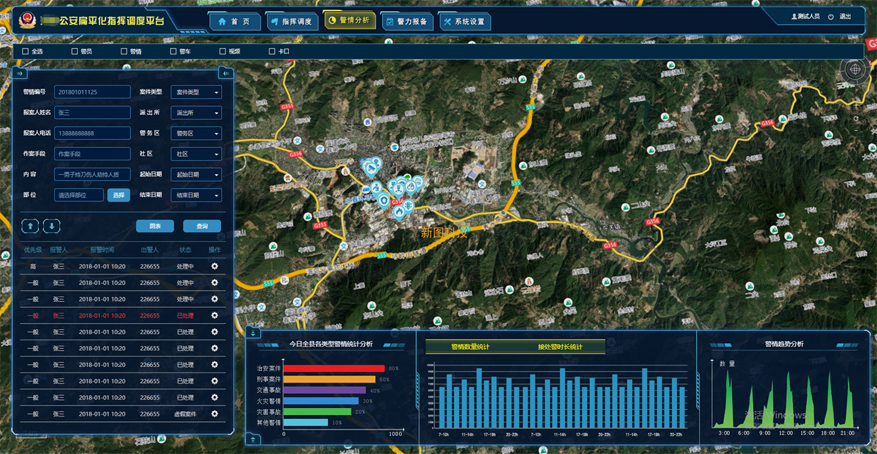Open the 系统设置 tab
Screen dimensions: 877x454
click(464, 22)
